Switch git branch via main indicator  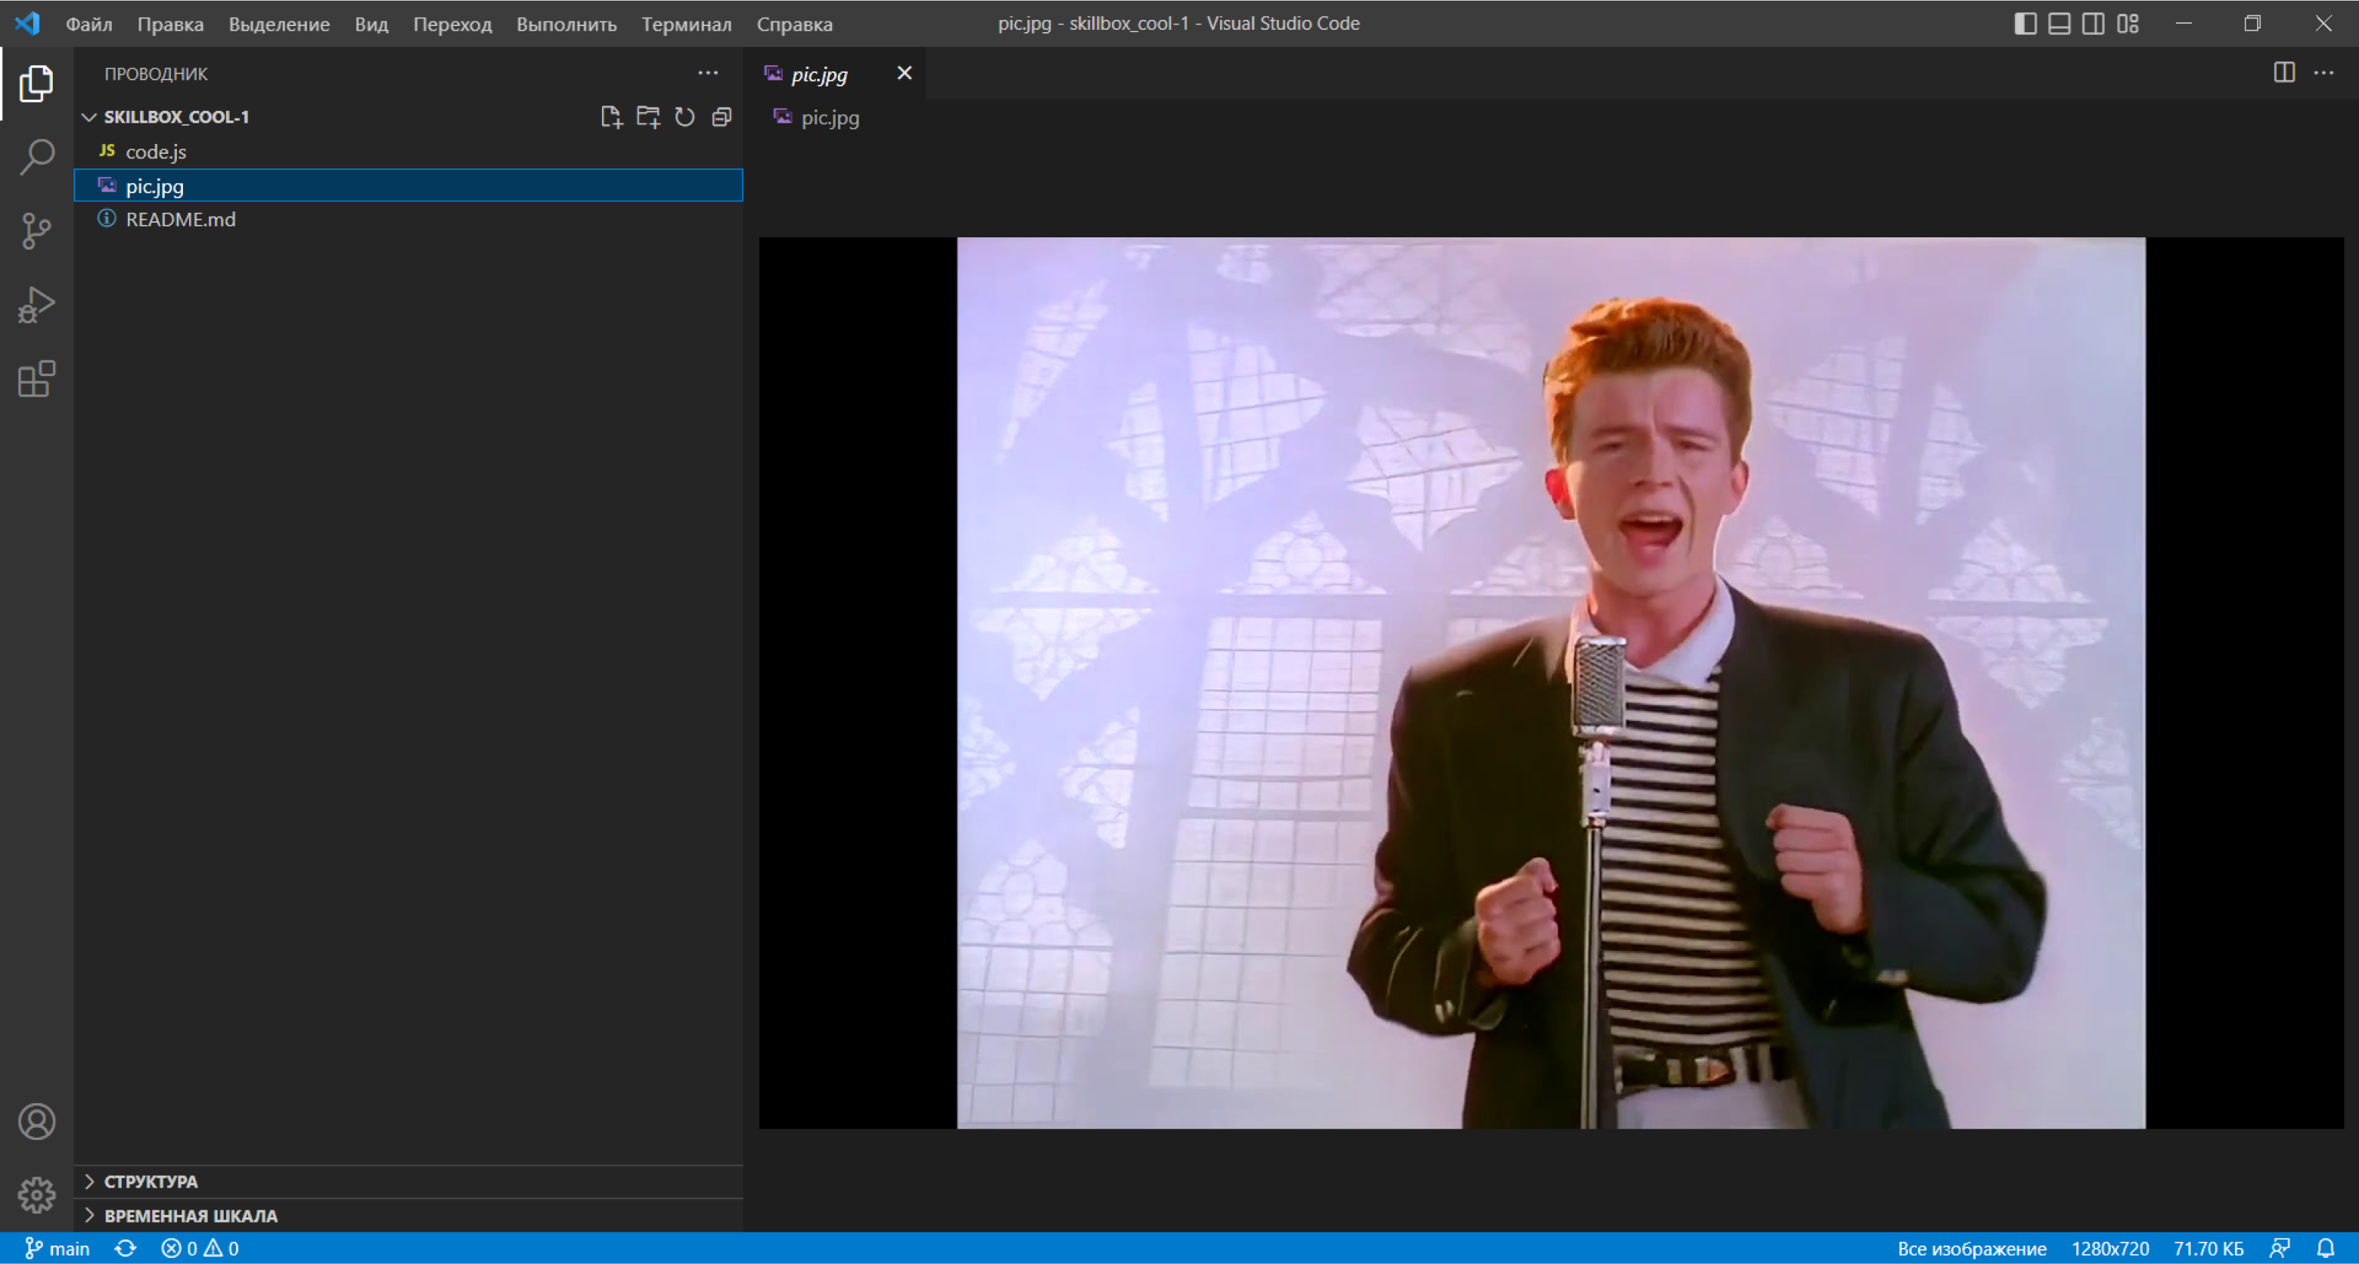[x=57, y=1249]
